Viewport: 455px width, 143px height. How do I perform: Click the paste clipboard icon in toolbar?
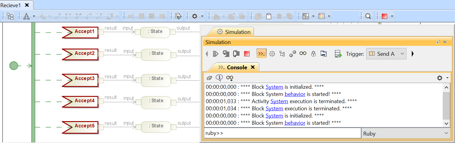269,16
